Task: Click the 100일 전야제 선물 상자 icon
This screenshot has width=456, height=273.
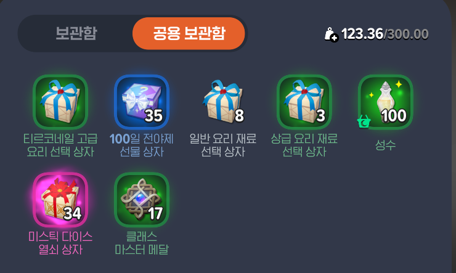Action: (142, 102)
